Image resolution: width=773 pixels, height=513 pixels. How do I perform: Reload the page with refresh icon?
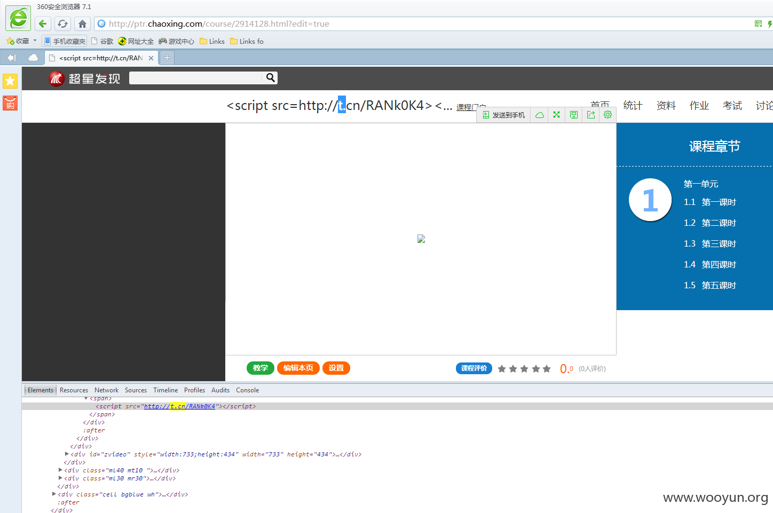point(62,23)
